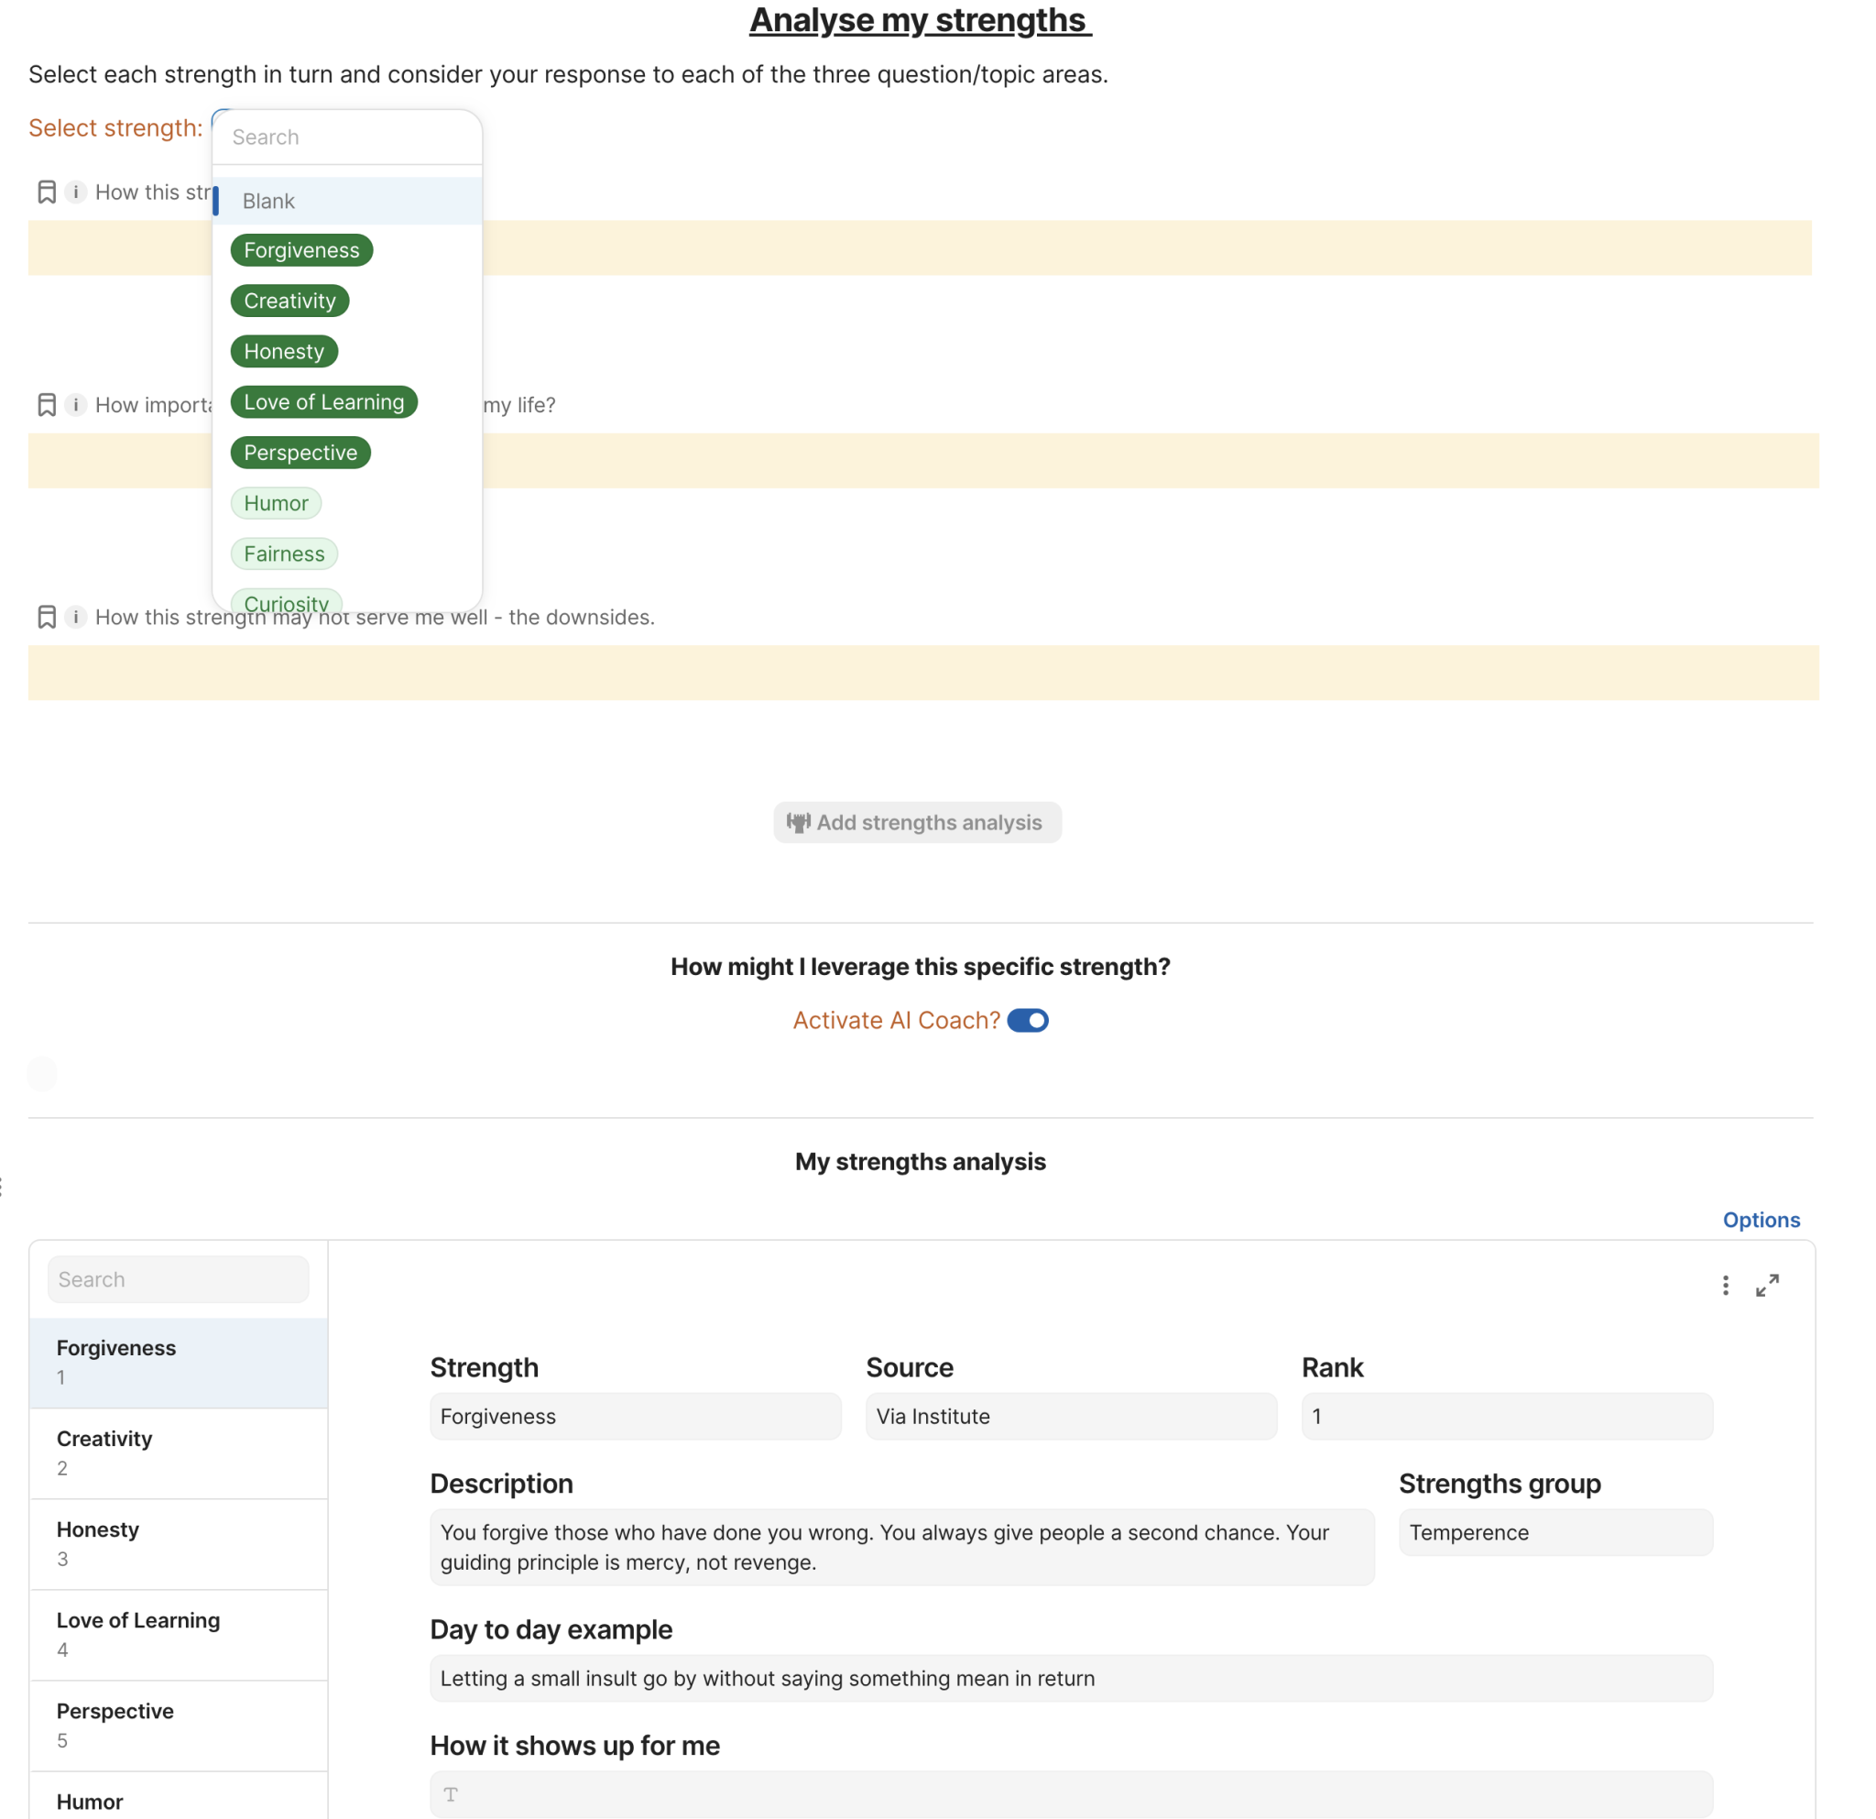Click the bookmark icon beside the downsides question
This screenshot has width=1876, height=1819.
point(46,618)
